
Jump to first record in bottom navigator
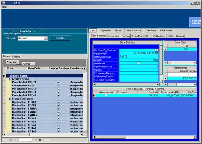click(x=11, y=140)
